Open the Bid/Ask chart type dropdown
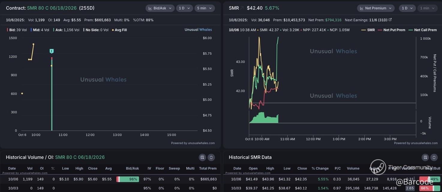 click(x=160, y=8)
